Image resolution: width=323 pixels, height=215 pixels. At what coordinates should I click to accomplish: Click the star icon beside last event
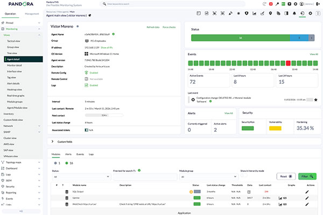click(316, 100)
